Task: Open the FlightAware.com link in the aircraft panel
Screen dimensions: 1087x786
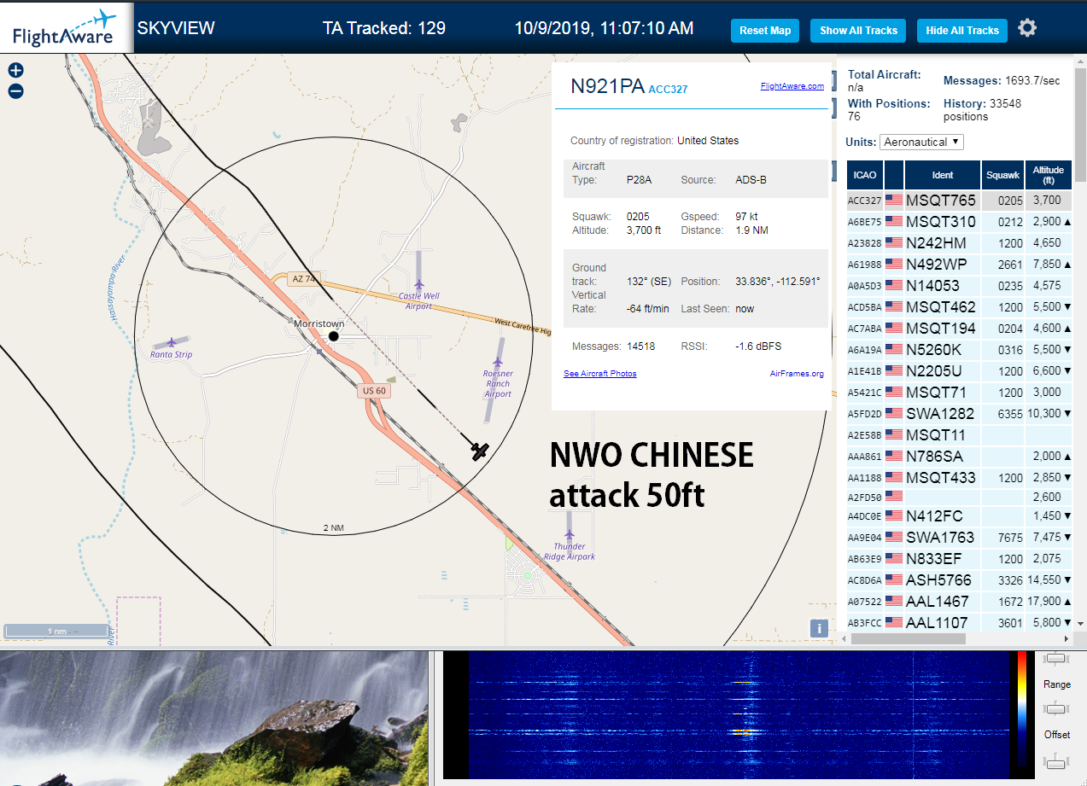Action: coord(792,86)
